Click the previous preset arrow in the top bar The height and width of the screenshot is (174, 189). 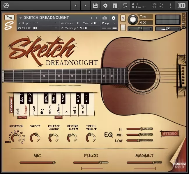[x=76, y=6]
